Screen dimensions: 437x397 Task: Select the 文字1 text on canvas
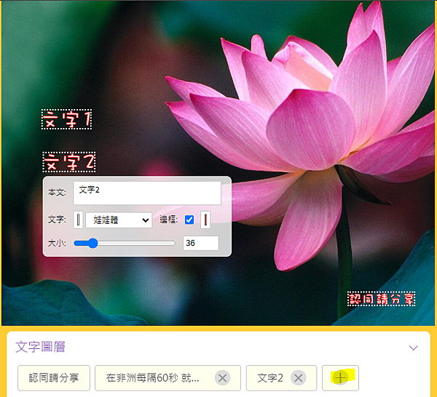pos(66,119)
